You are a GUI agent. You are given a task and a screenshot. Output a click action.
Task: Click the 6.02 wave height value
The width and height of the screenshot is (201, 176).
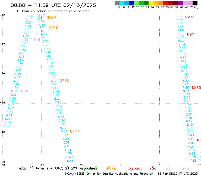186,84
